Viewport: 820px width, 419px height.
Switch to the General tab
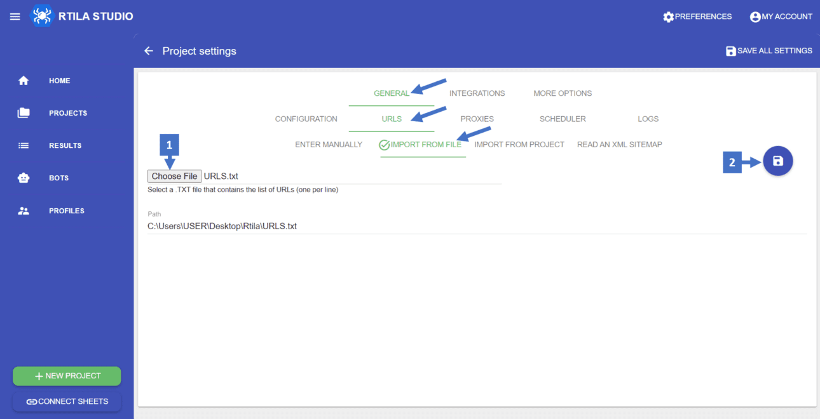pos(392,93)
